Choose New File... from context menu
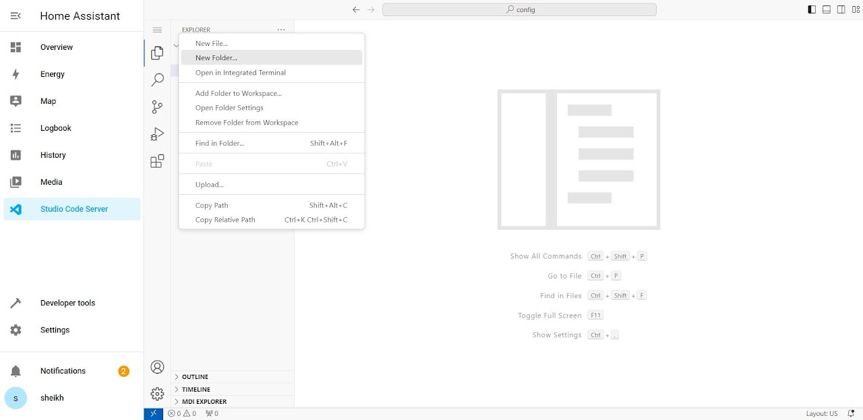The image size is (863, 420). (272, 43)
